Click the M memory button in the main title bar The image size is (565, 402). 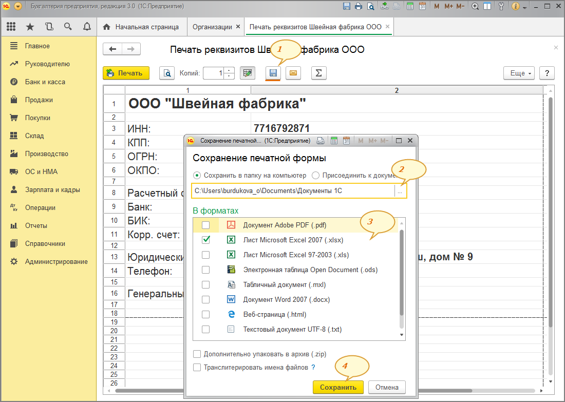pyautogui.click(x=437, y=6)
